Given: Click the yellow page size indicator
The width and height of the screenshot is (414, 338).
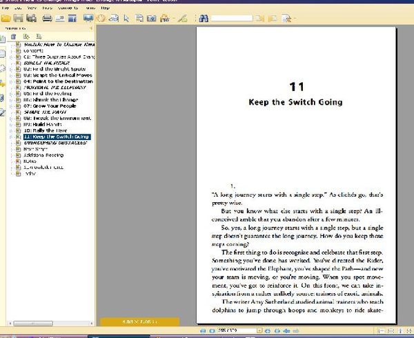Looking at the screenshot, I should (139, 322).
